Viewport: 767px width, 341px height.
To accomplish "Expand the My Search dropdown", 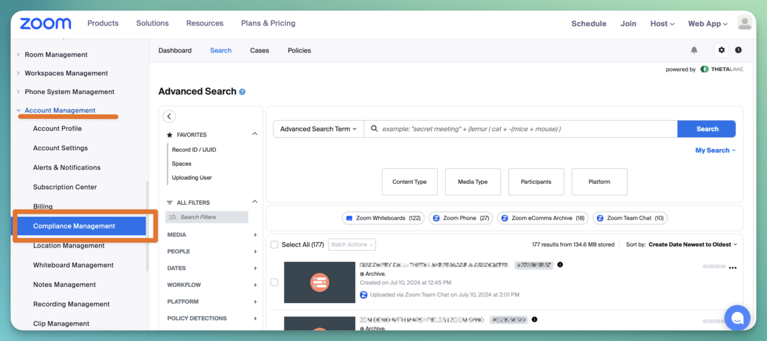I will click(715, 151).
